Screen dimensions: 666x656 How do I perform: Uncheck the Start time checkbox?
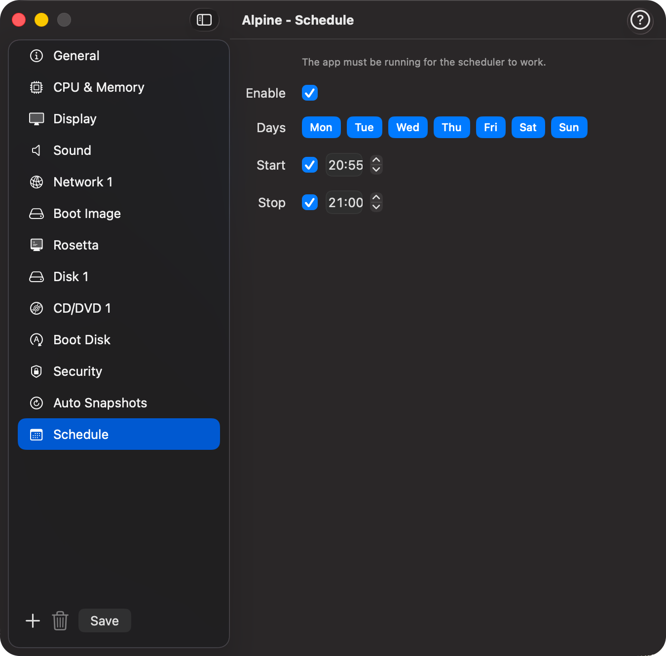tap(309, 165)
